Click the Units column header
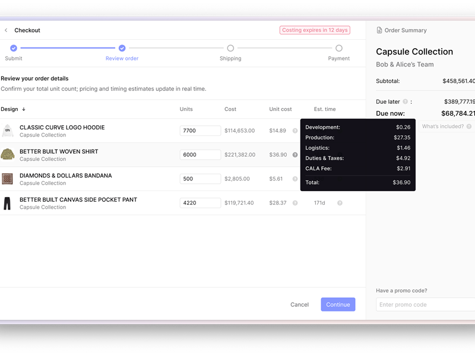This screenshot has width=475, height=356. coord(186,109)
